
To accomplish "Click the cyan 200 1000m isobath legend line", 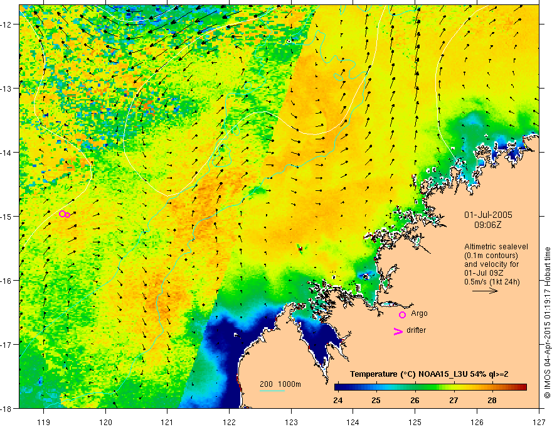I will tap(272, 391).
